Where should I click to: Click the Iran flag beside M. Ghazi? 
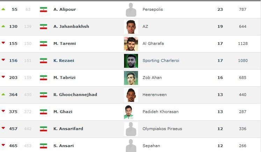(43, 112)
